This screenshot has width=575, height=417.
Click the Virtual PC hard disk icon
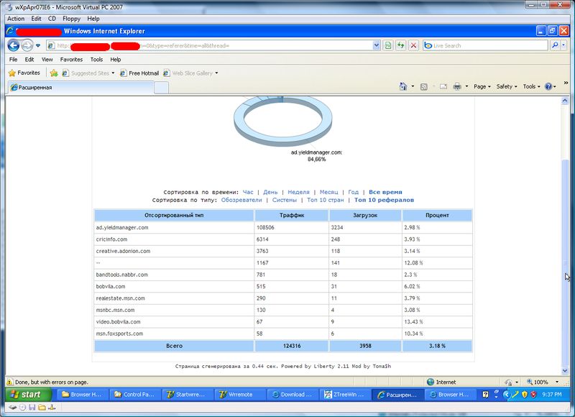[x=13, y=407]
